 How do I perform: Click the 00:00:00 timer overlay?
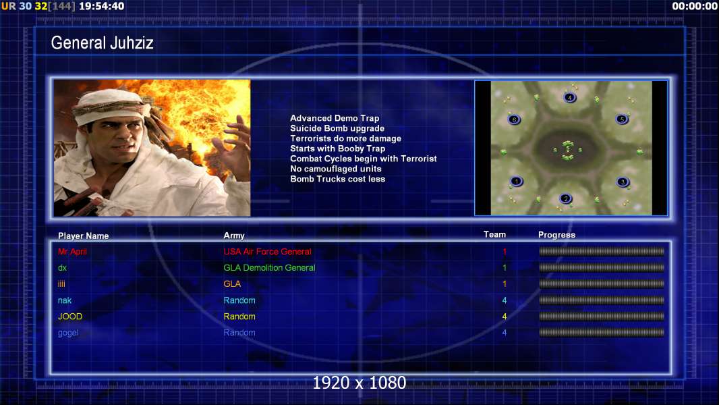pos(694,7)
